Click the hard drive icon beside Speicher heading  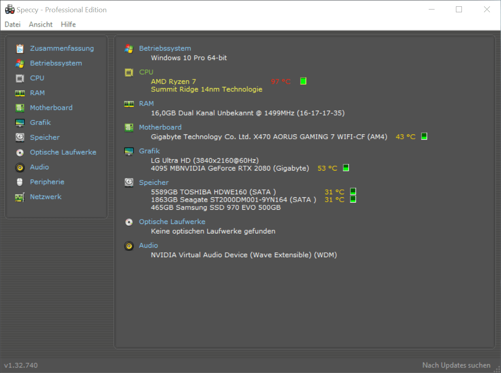tap(129, 182)
